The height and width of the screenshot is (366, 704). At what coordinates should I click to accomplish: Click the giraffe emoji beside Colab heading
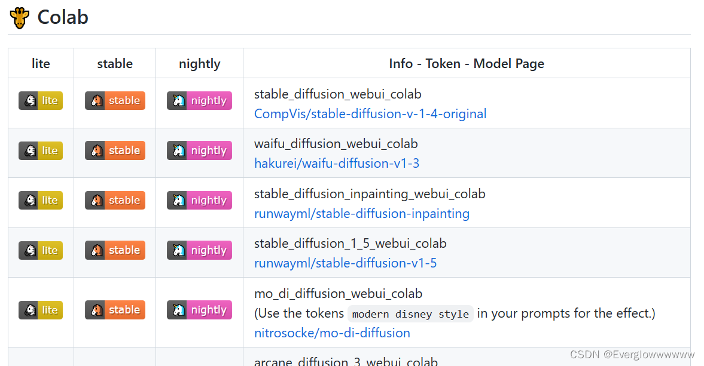(x=19, y=18)
